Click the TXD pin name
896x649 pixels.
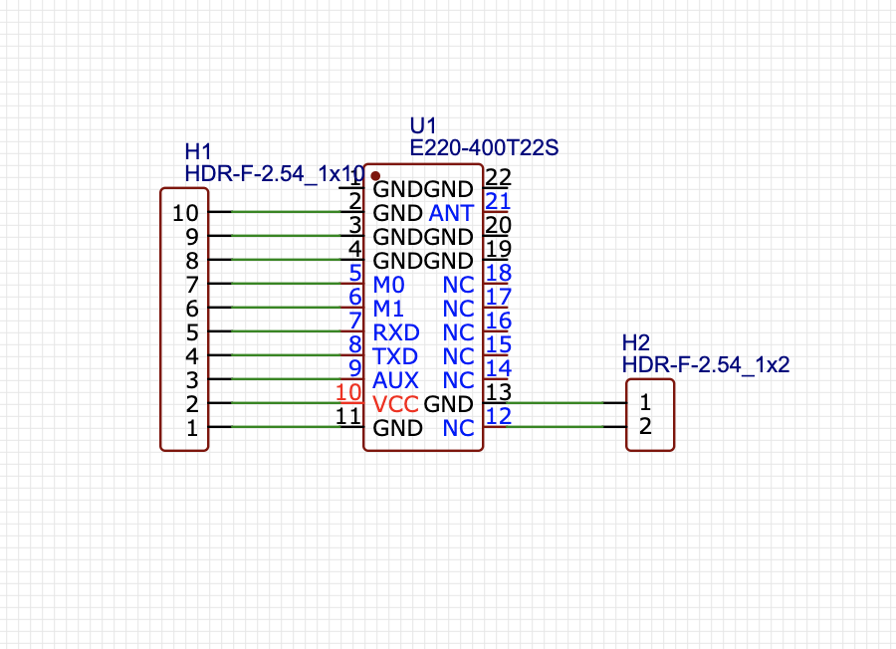[x=395, y=356]
